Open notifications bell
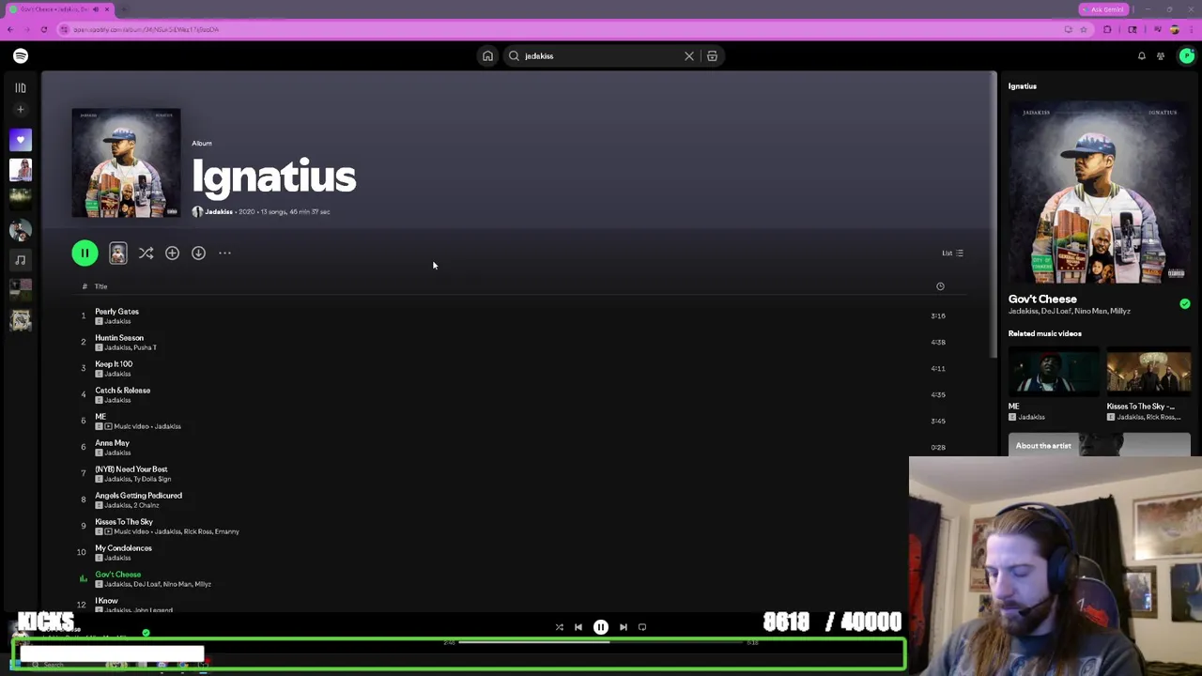1202x676 pixels. click(1142, 56)
